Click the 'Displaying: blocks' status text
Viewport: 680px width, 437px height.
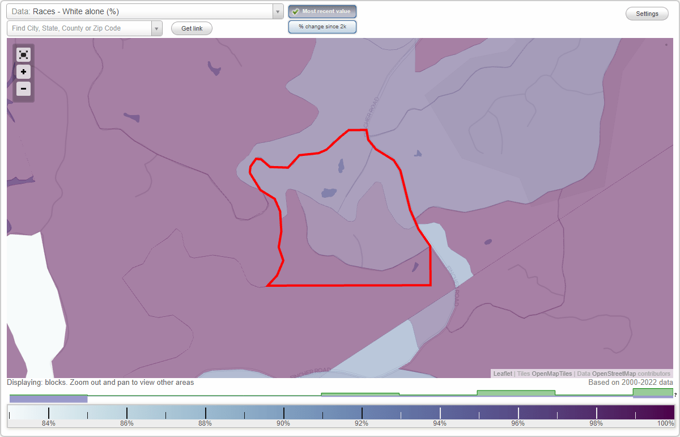coord(100,383)
